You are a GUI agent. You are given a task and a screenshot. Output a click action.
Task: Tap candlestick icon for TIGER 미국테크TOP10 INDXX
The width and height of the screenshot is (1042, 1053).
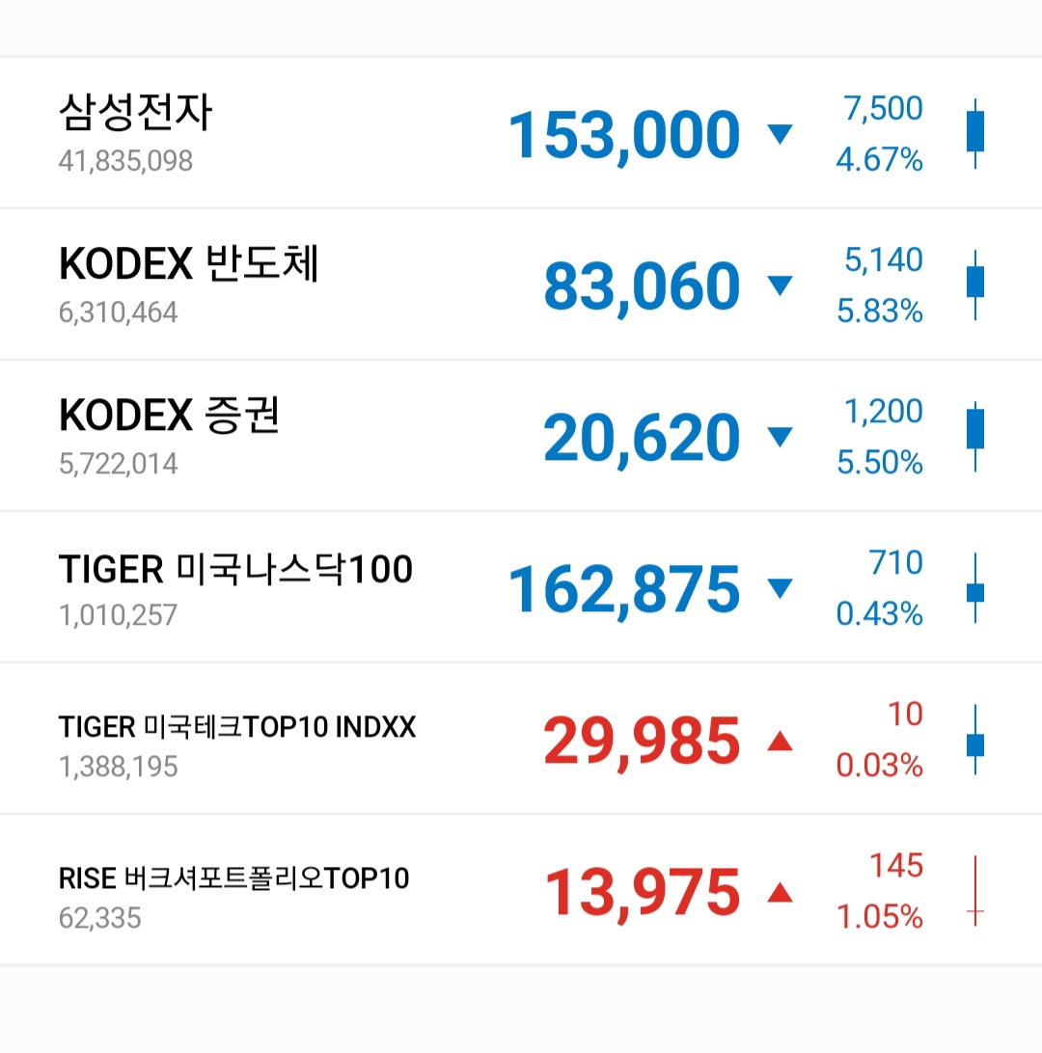pyautogui.click(x=975, y=740)
